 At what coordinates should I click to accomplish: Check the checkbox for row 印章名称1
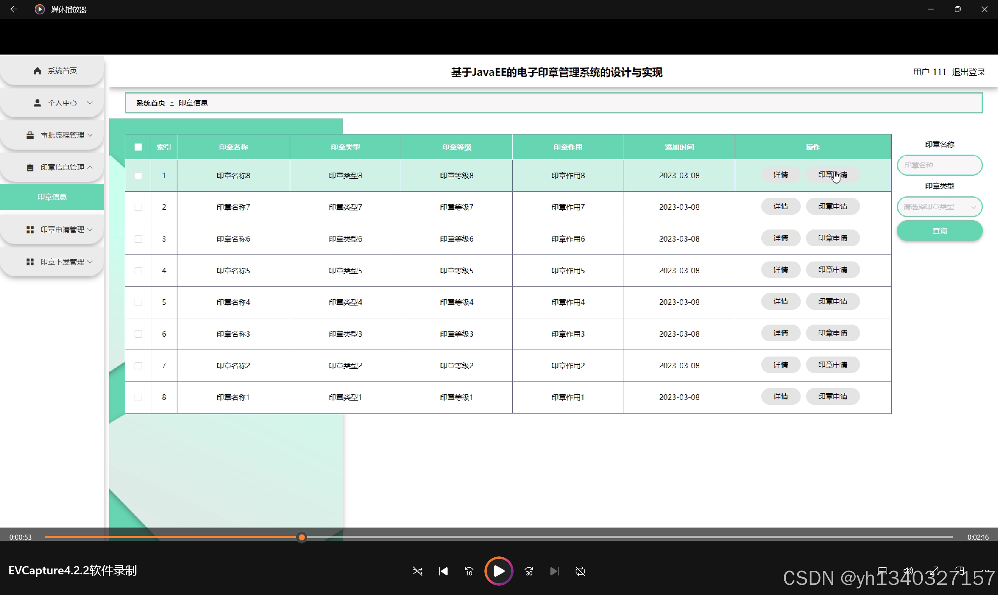tap(138, 397)
